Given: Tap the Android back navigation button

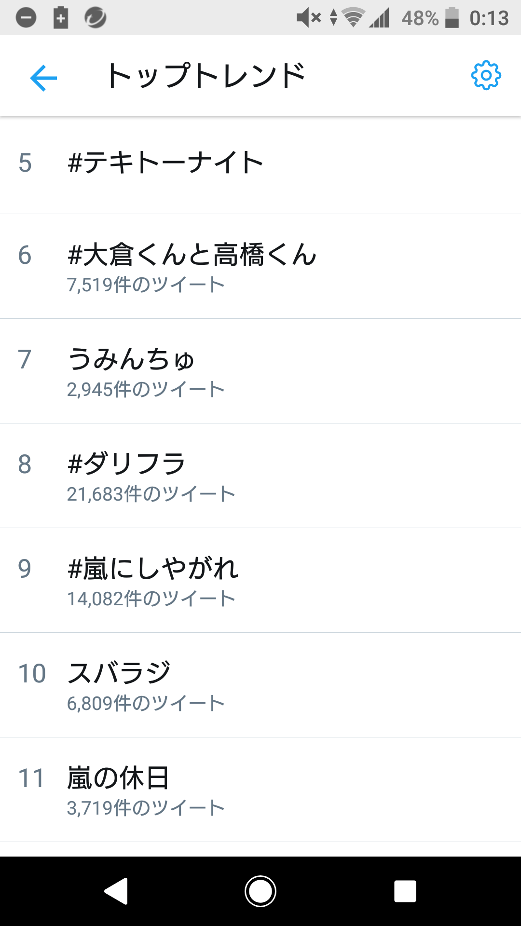Looking at the screenshot, I should click(x=116, y=891).
